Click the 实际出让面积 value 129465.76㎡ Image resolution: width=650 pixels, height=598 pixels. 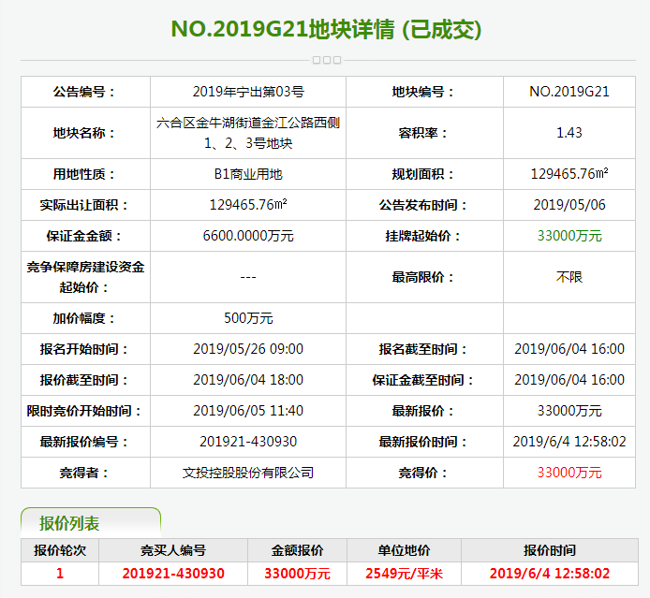248,205
